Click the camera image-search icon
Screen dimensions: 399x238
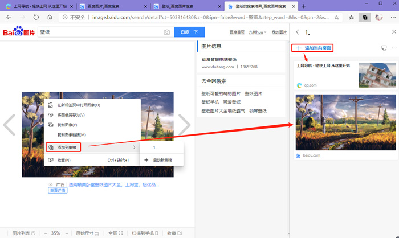(x=166, y=32)
